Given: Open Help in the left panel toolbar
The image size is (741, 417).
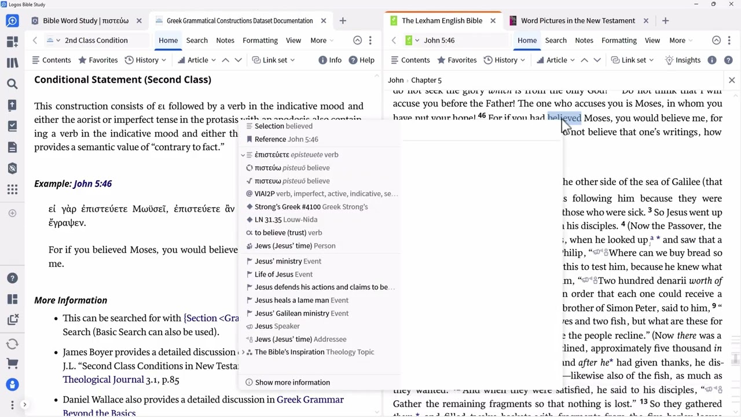Looking at the screenshot, I should point(362,60).
